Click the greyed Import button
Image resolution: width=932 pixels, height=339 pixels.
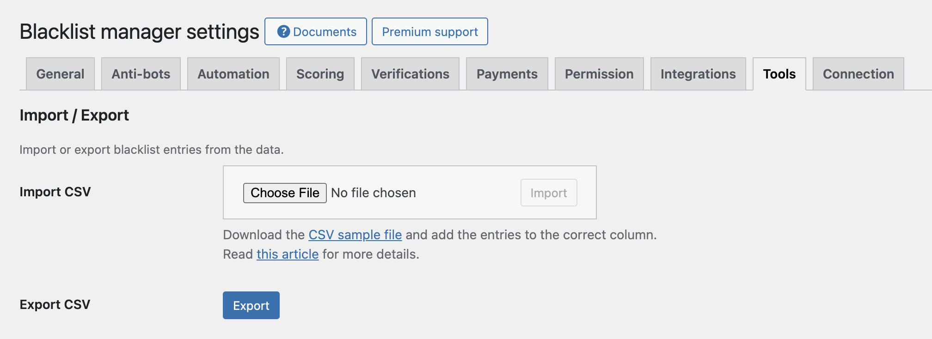pyautogui.click(x=549, y=193)
